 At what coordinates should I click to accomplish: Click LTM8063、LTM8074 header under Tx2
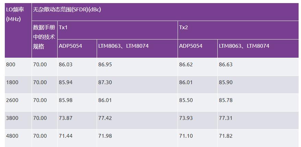pos(244,46)
